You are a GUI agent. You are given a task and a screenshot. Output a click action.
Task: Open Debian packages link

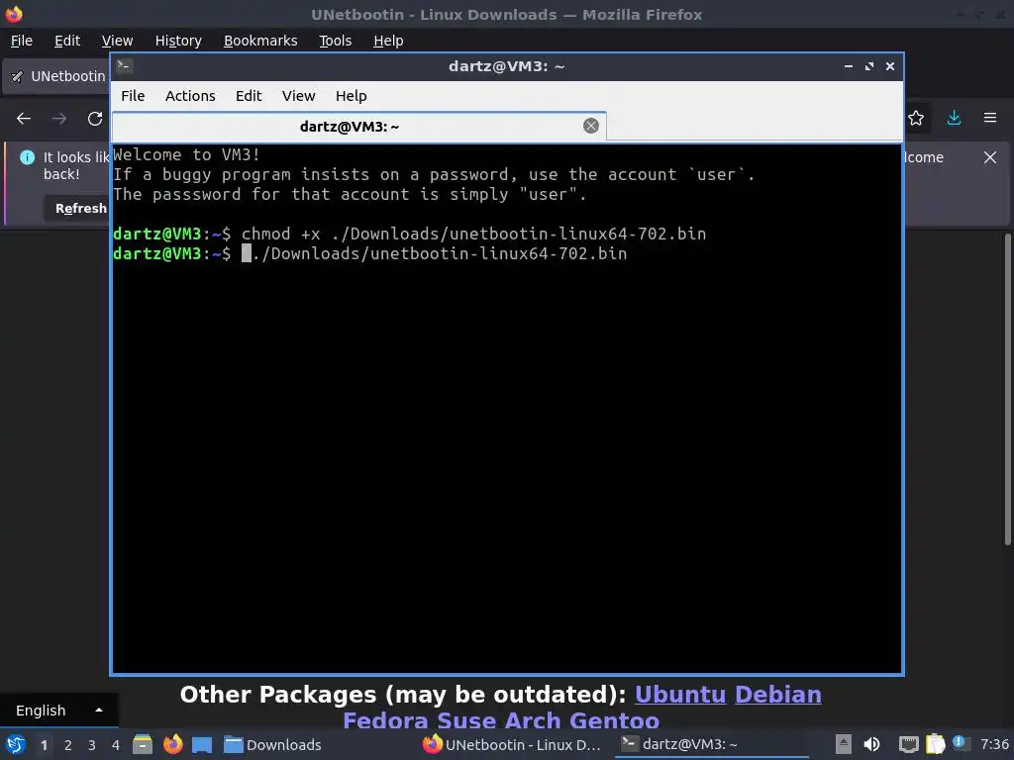pos(778,694)
